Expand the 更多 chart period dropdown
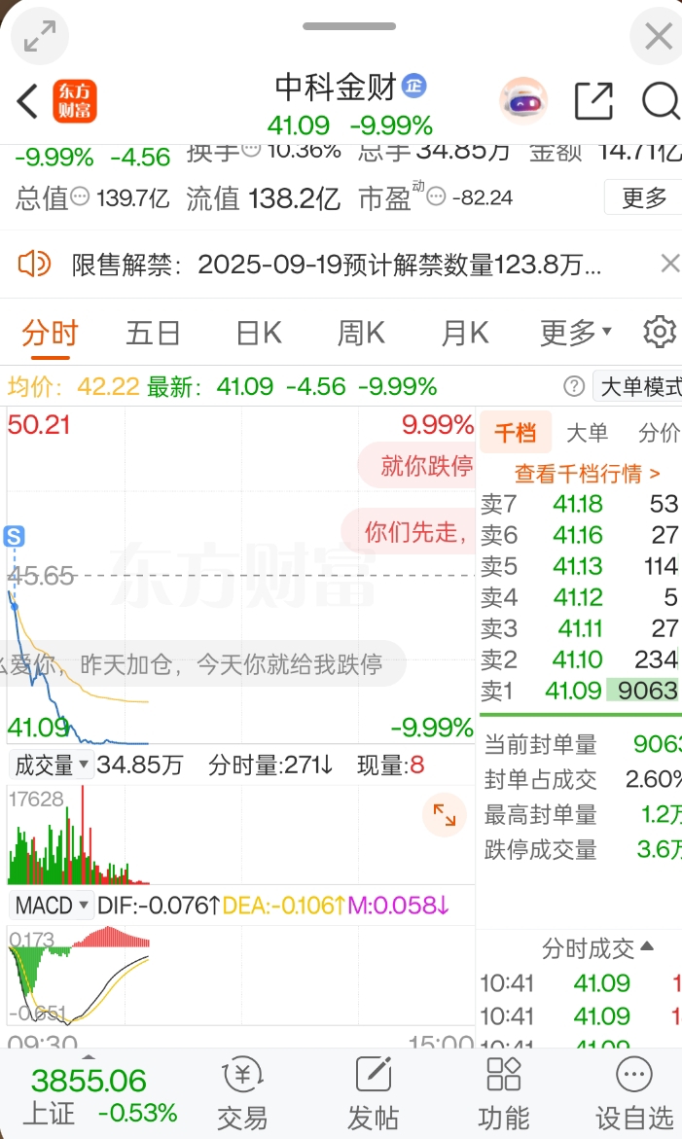682x1139 pixels. 575,333
